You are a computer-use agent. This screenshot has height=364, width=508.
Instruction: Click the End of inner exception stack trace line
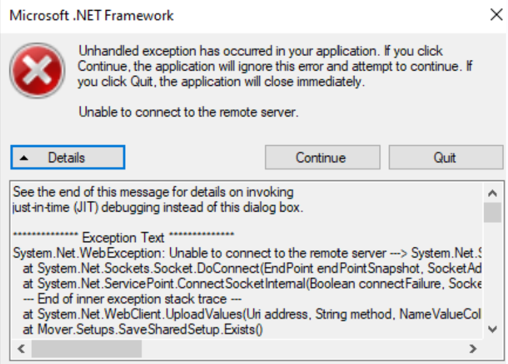(x=132, y=299)
